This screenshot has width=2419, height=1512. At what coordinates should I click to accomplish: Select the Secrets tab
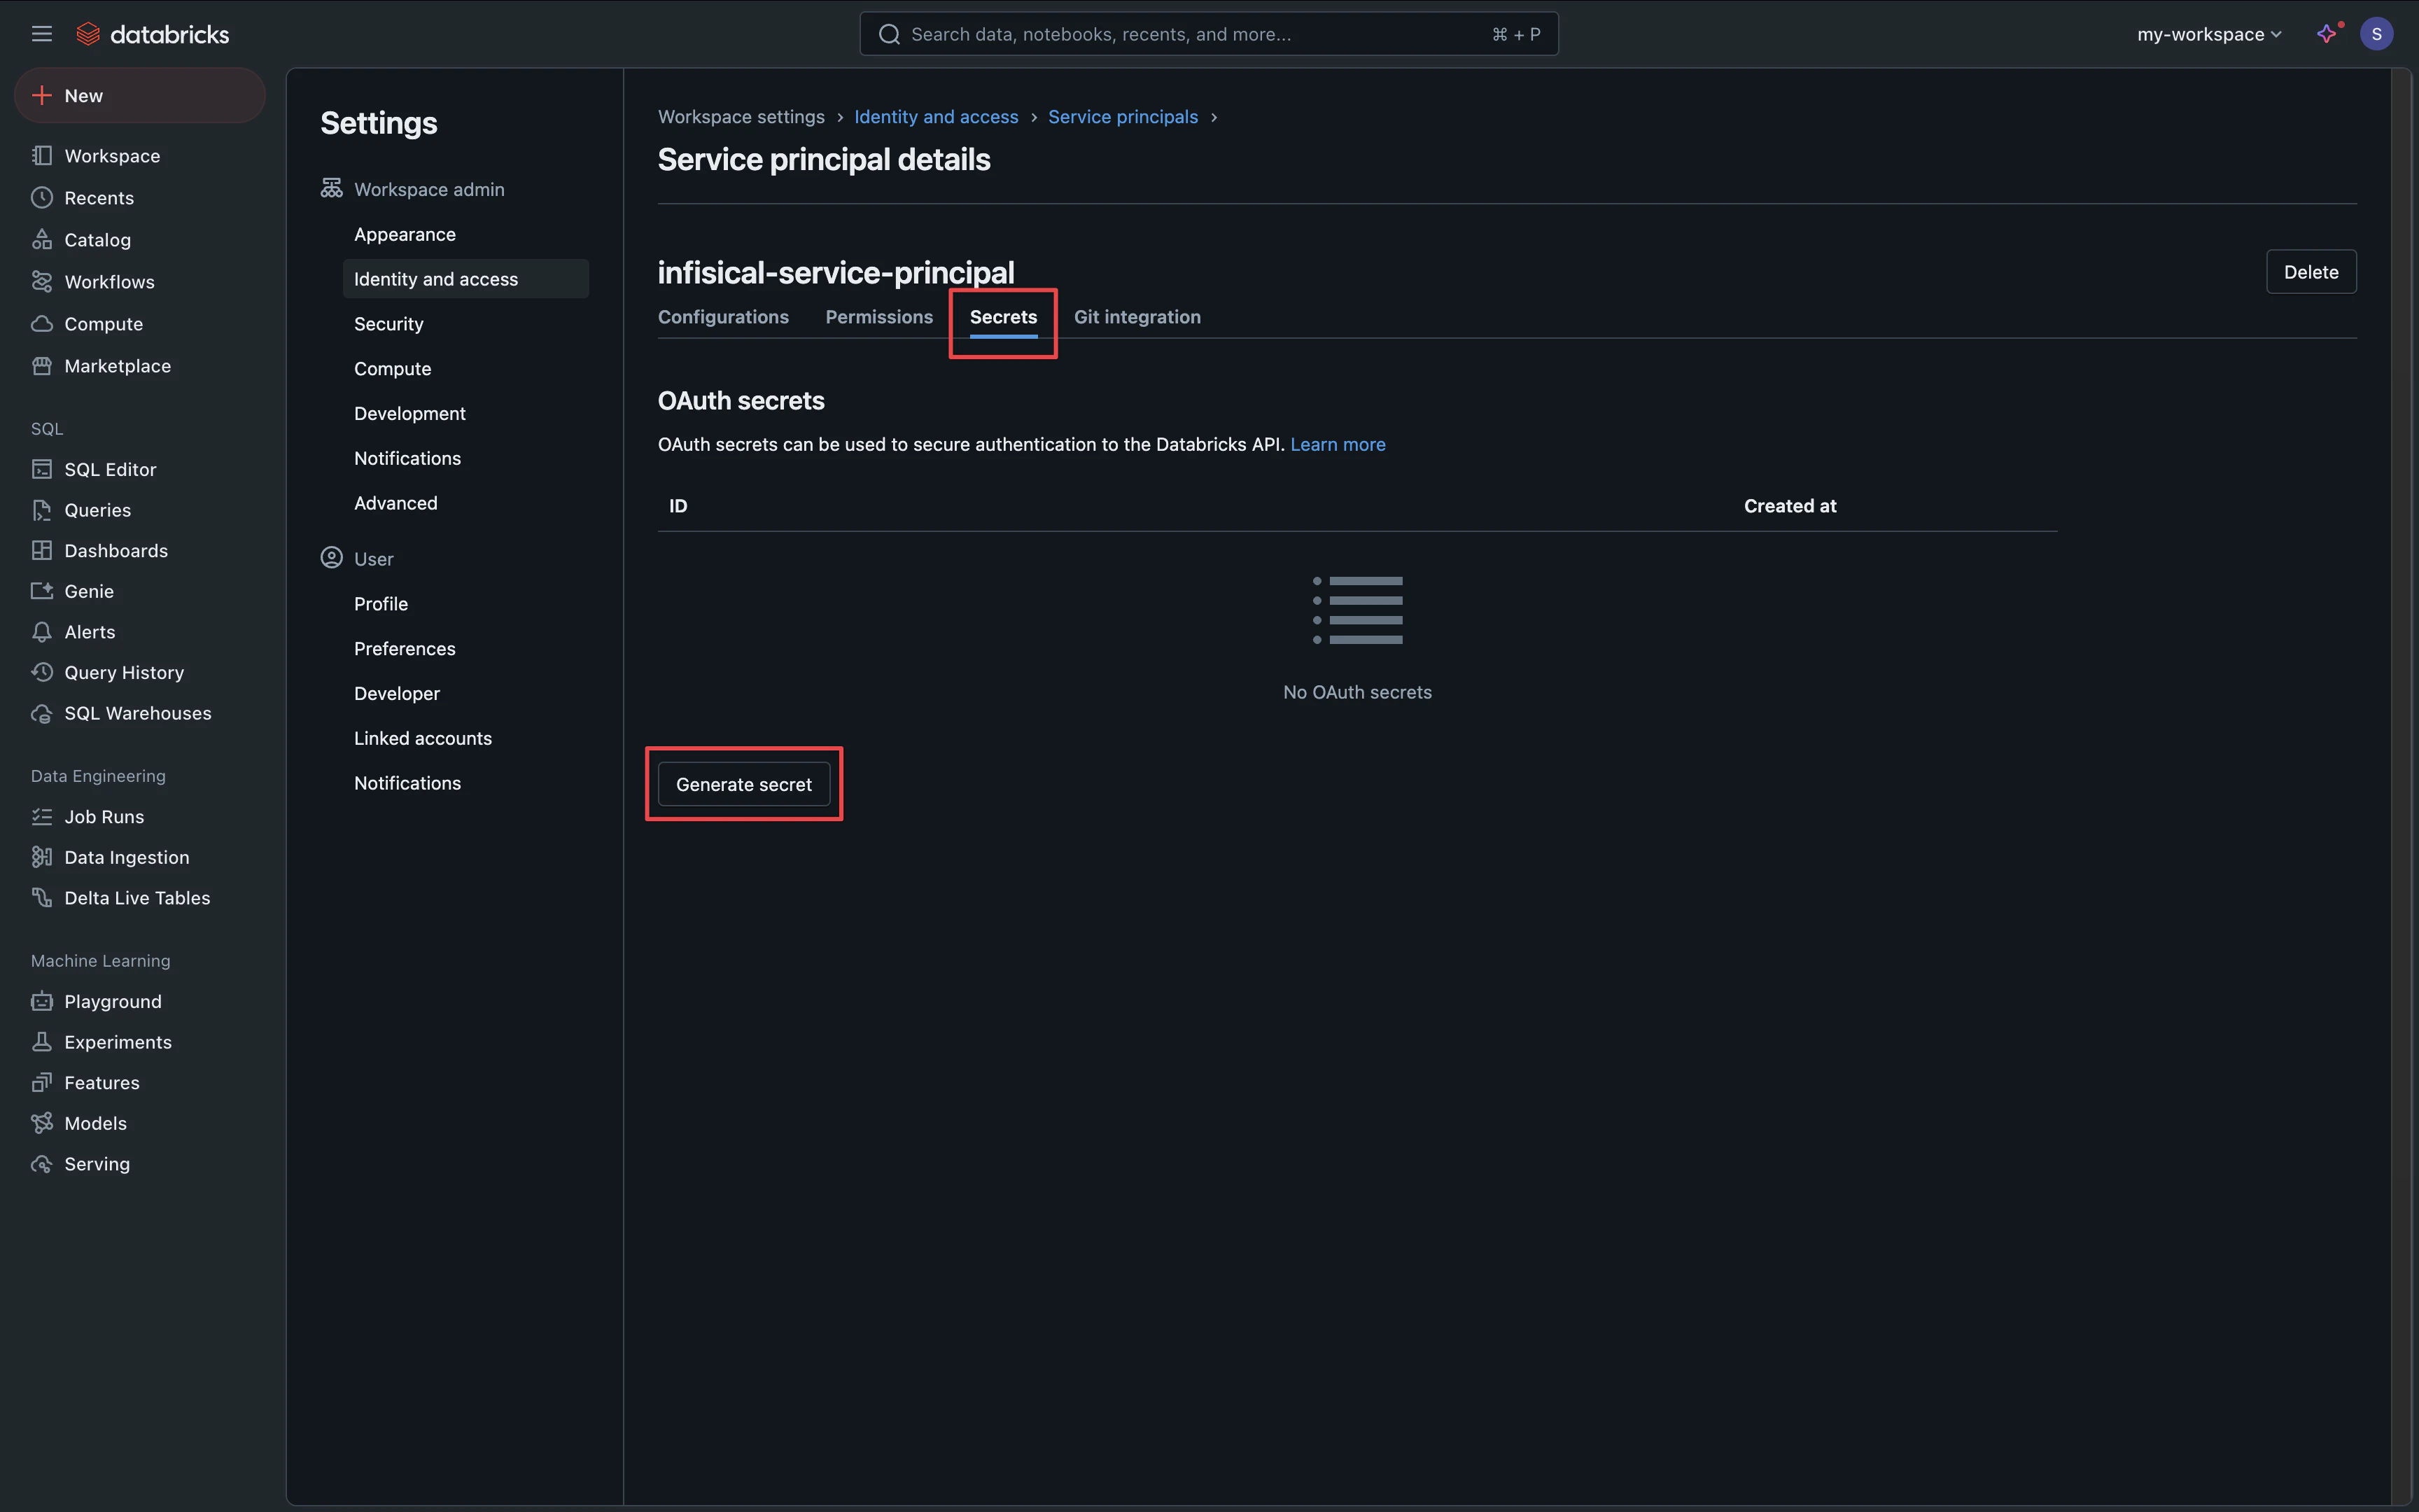coord(1002,317)
